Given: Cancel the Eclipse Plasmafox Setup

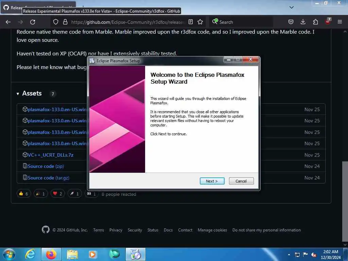Looking at the screenshot, I should (x=241, y=181).
